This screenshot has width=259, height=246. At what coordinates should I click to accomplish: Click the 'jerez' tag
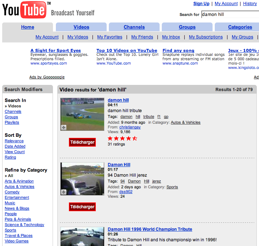click(156, 181)
